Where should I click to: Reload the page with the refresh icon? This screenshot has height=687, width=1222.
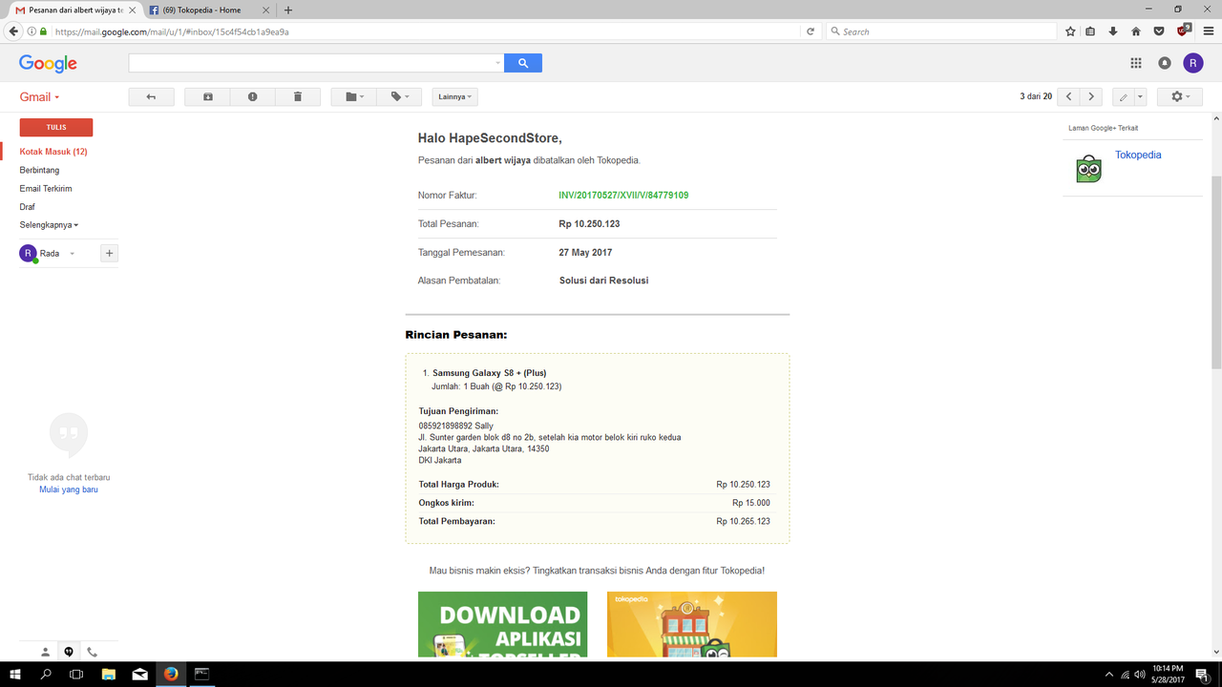point(811,31)
